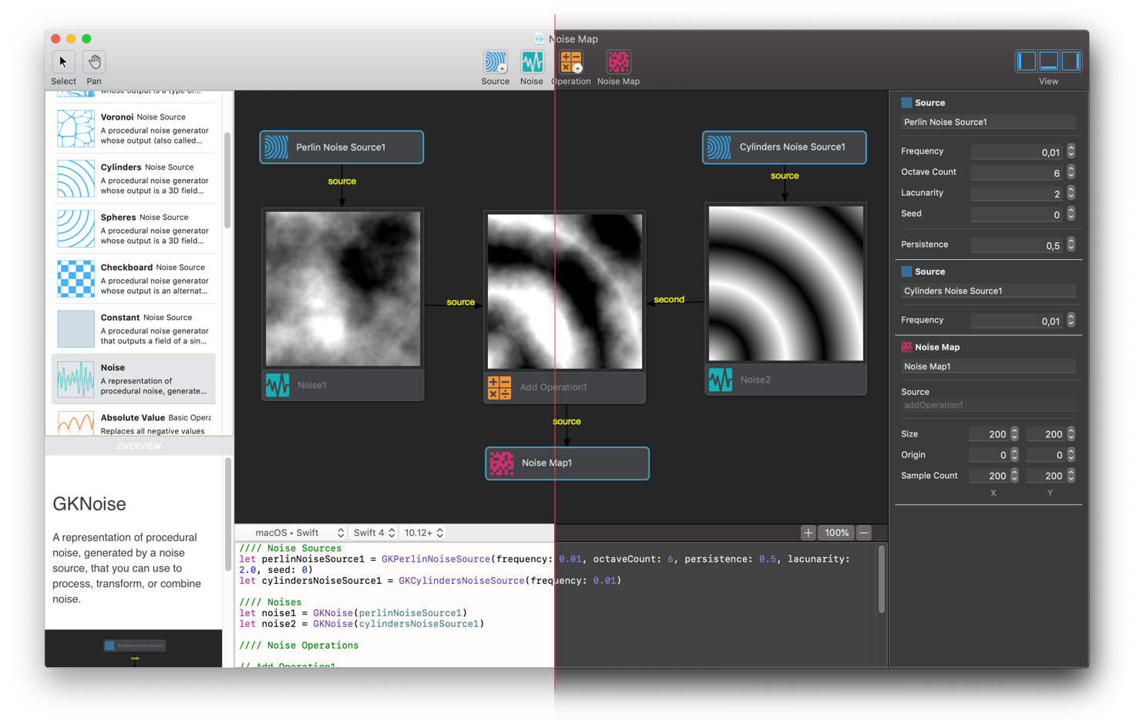Click the Add Operation1 node icon
This screenshot has height=725, width=1133.
tap(499, 387)
